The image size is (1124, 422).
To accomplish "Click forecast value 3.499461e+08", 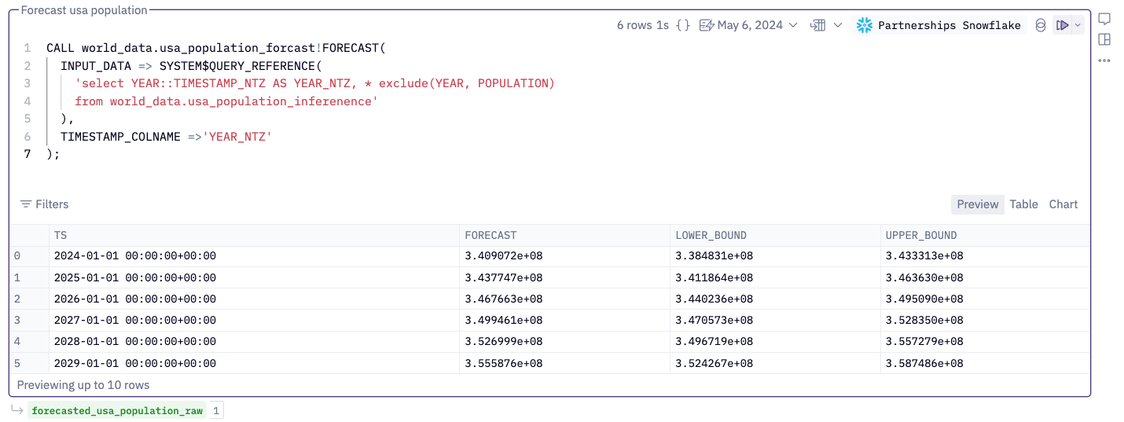I will click(503, 320).
